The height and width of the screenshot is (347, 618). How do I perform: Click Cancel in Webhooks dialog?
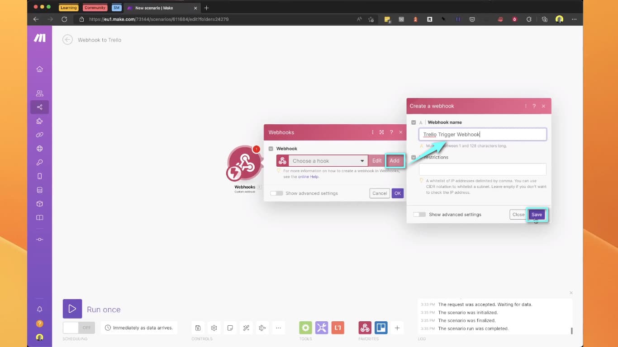click(x=380, y=193)
